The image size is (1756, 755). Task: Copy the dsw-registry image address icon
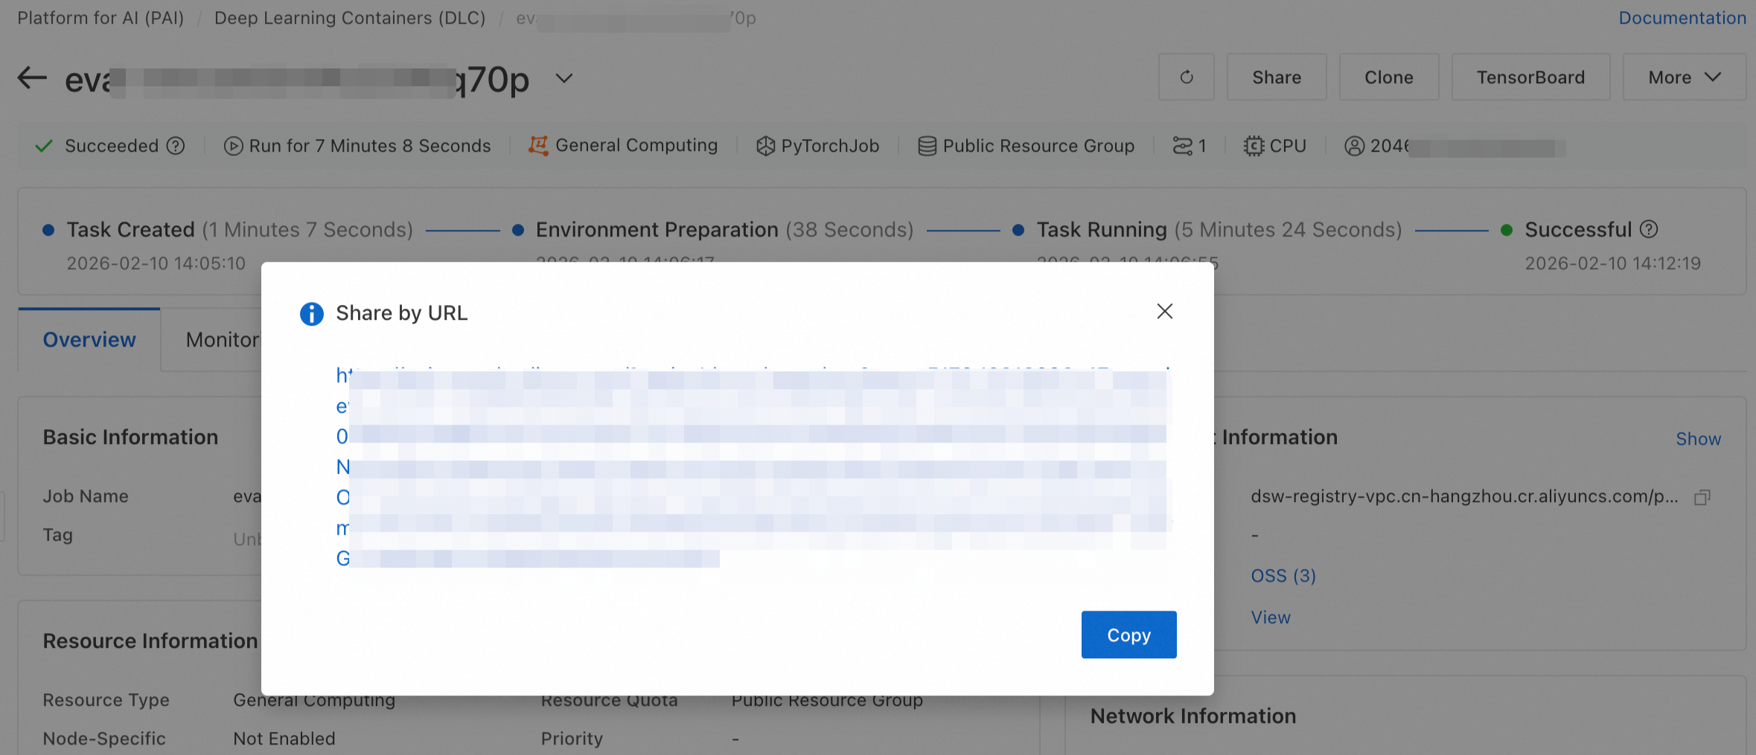click(1702, 497)
